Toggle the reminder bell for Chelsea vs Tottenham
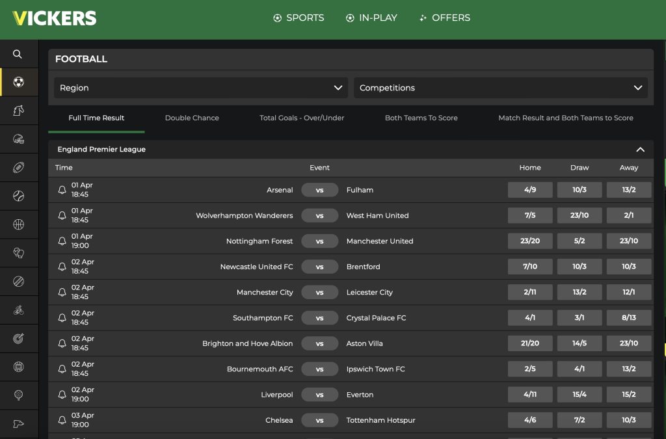The width and height of the screenshot is (666, 439). click(62, 419)
